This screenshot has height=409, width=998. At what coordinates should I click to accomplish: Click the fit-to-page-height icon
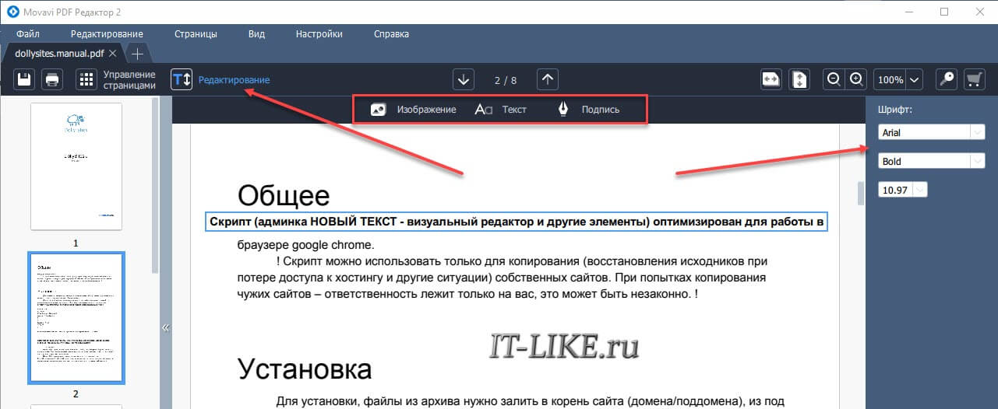tap(800, 79)
